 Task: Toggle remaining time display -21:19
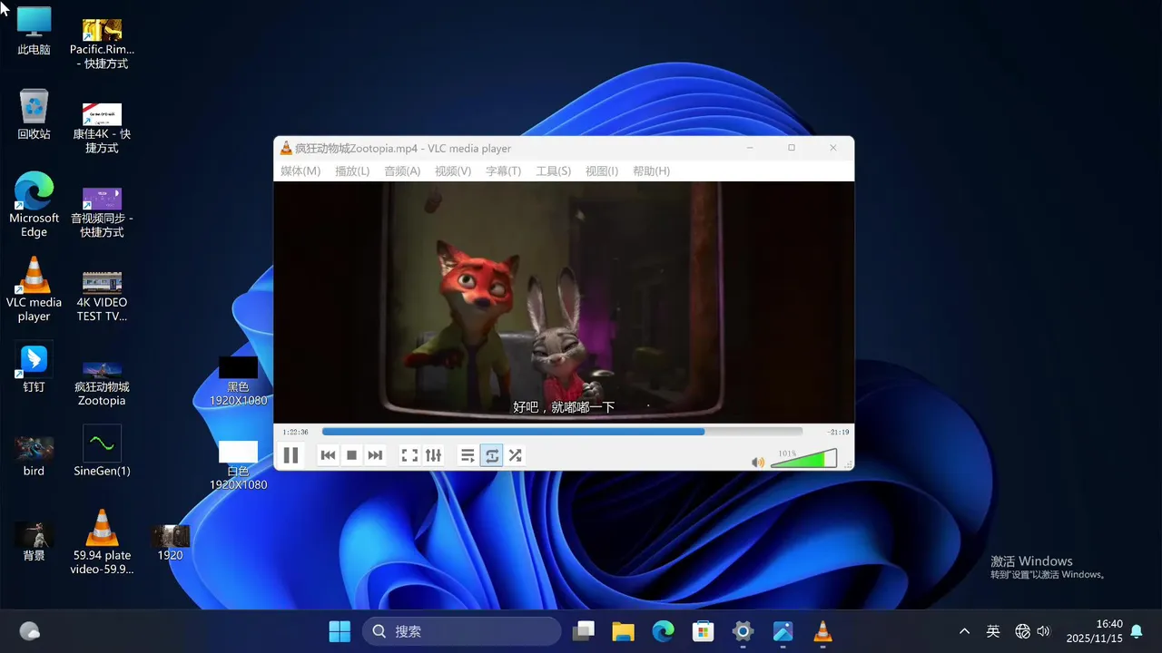838,432
